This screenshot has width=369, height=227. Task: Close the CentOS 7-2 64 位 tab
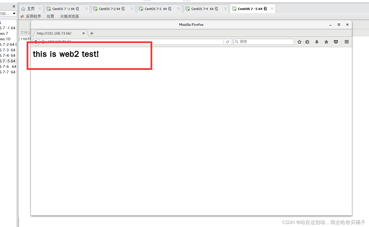132,9
